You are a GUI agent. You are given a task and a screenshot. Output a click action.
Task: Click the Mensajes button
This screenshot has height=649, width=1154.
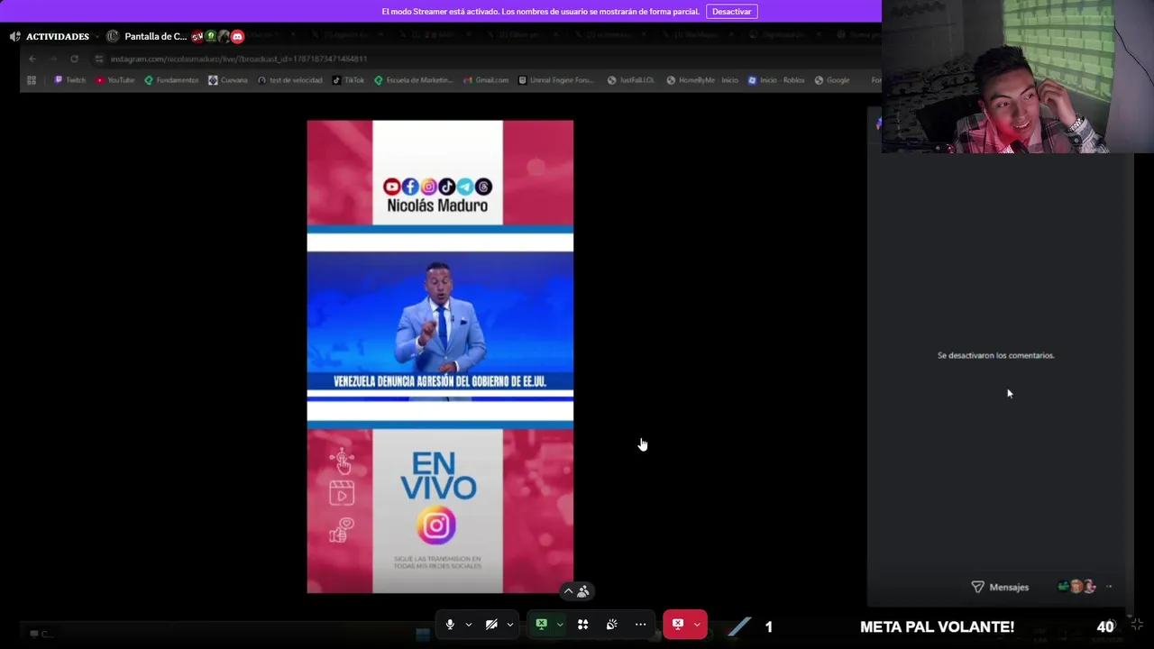tap(1000, 587)
